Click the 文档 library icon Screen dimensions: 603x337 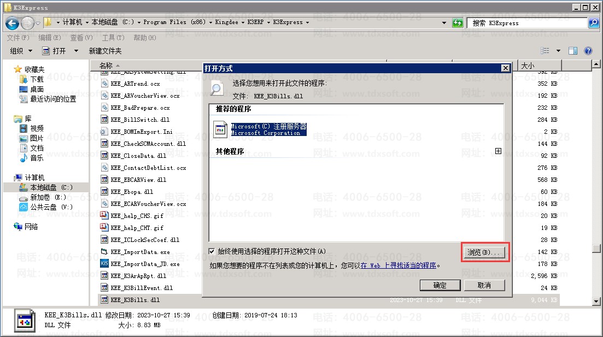24,148
